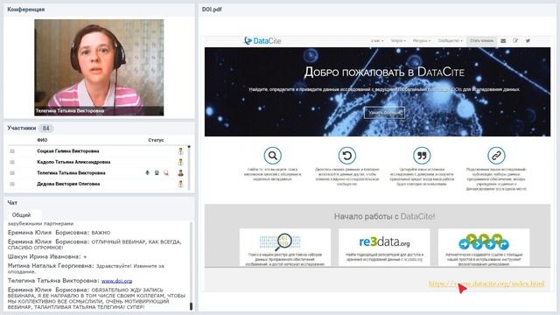Click the 'Участники' panel header
This screenshot has width=560, height=315.
click(x=21, y=128)
